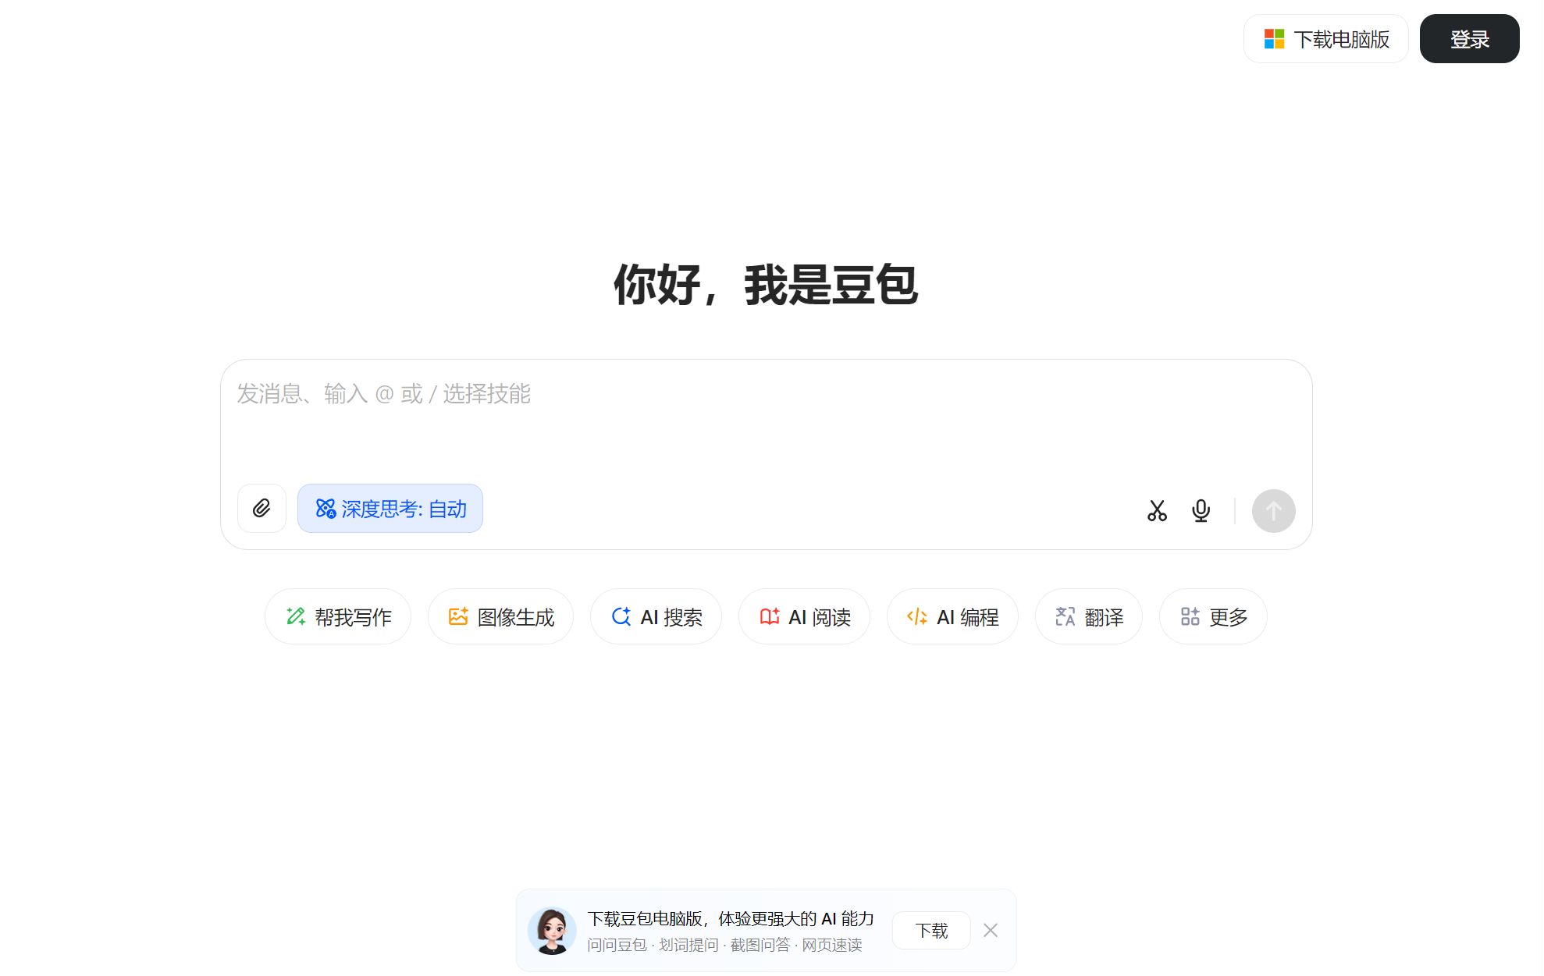The height and width of the screenshot is (976, 1544).
Task: Expand the 更多 more skills menu
Action: click(1214, 617)
